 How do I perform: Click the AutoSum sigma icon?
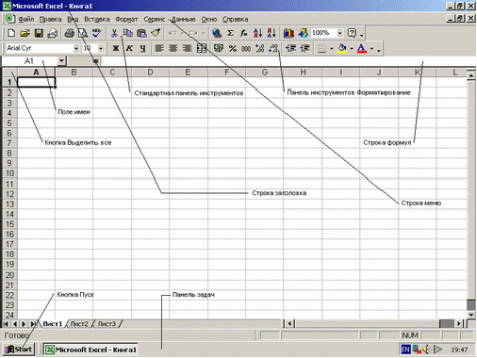pos(230,33)
